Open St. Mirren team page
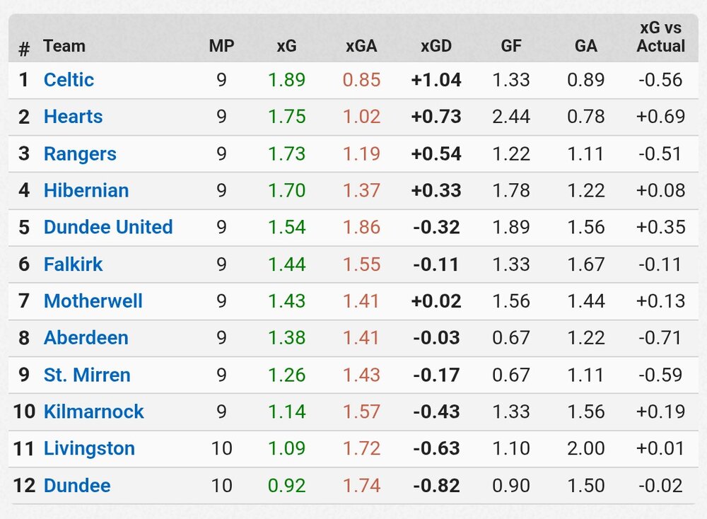This screenshot has width=707, height=519. tap(87, 375)
